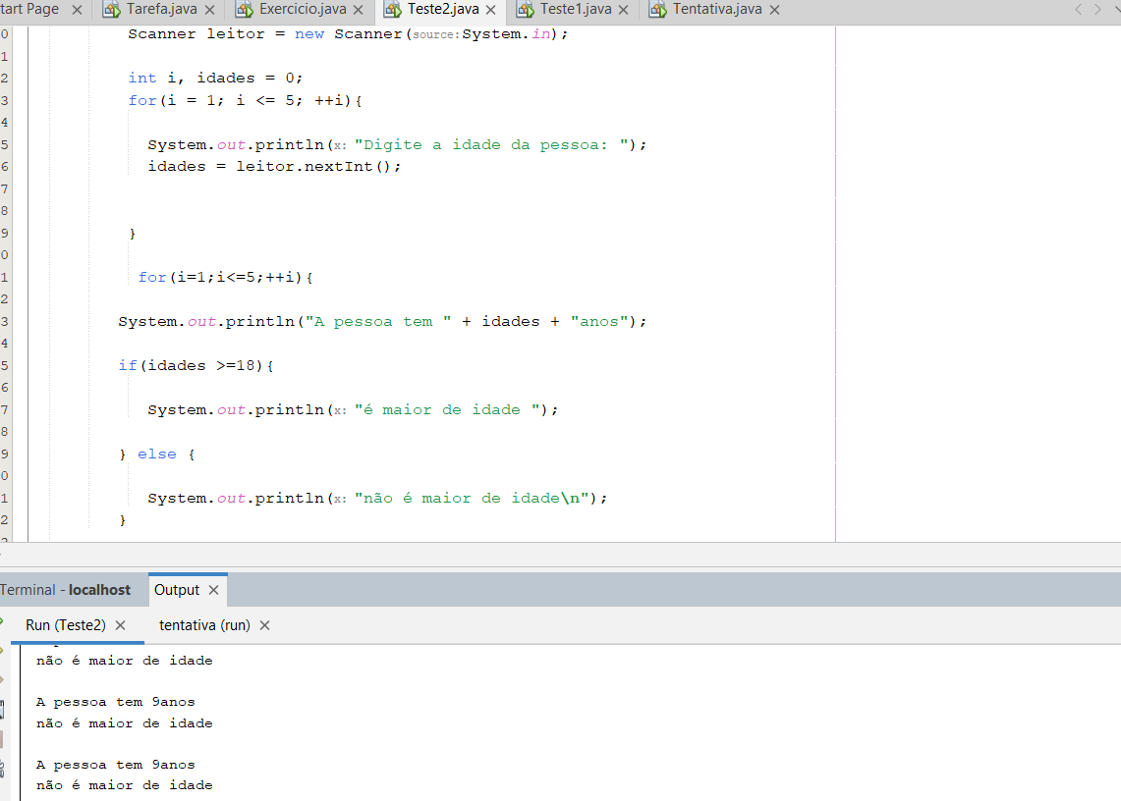Toggle a breakpoint on the Scanner leitor line
The height and width of the screenshot is (801, 1121).
point(5,33)
